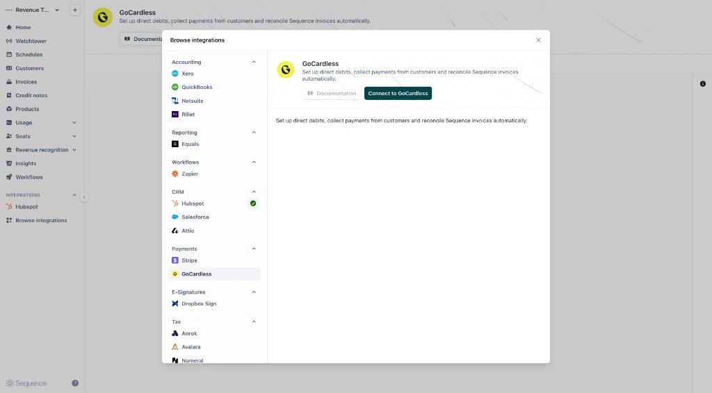The width and height of the screenshot is (712, 393).
Task: Open Anrok tax integration
Action: click(214, 333)
